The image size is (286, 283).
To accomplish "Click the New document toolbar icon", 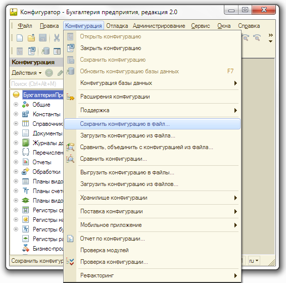I will point(20,38).
